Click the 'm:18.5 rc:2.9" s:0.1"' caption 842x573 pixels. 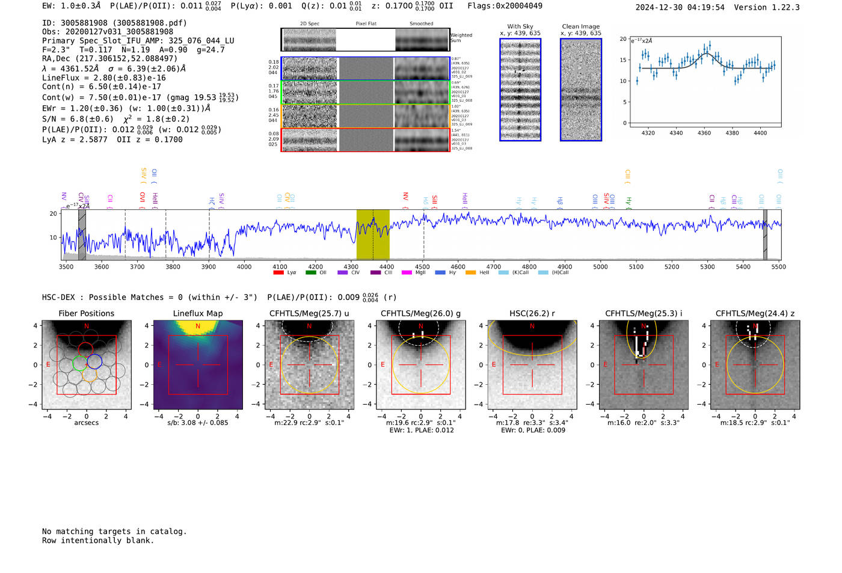[755, 423]
